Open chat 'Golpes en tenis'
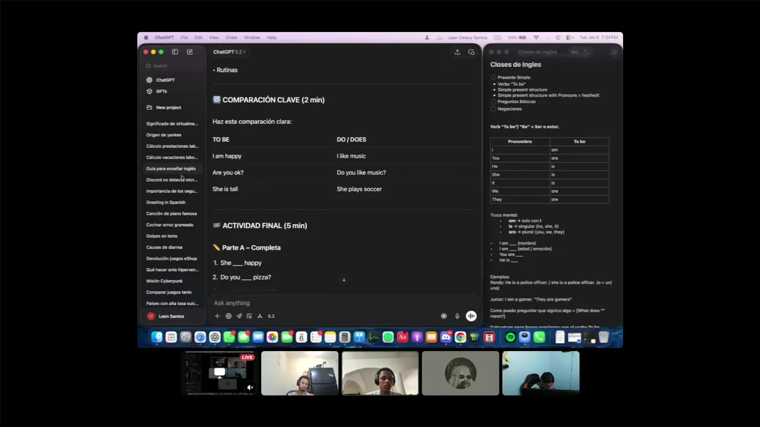 tap(161, 236)
